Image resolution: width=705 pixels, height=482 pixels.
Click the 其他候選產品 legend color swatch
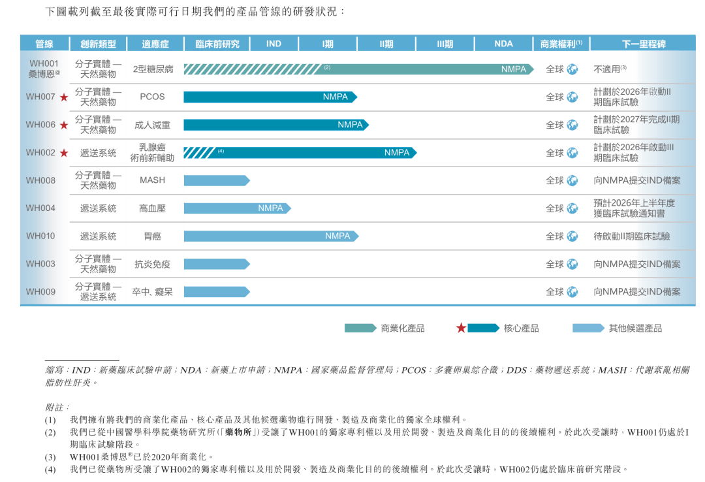click(588, 328)
